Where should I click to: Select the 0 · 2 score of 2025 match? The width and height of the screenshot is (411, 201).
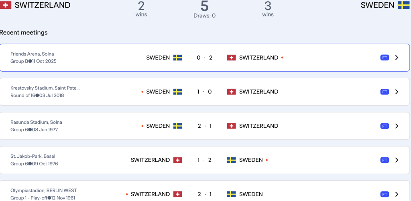click(204, 58)
